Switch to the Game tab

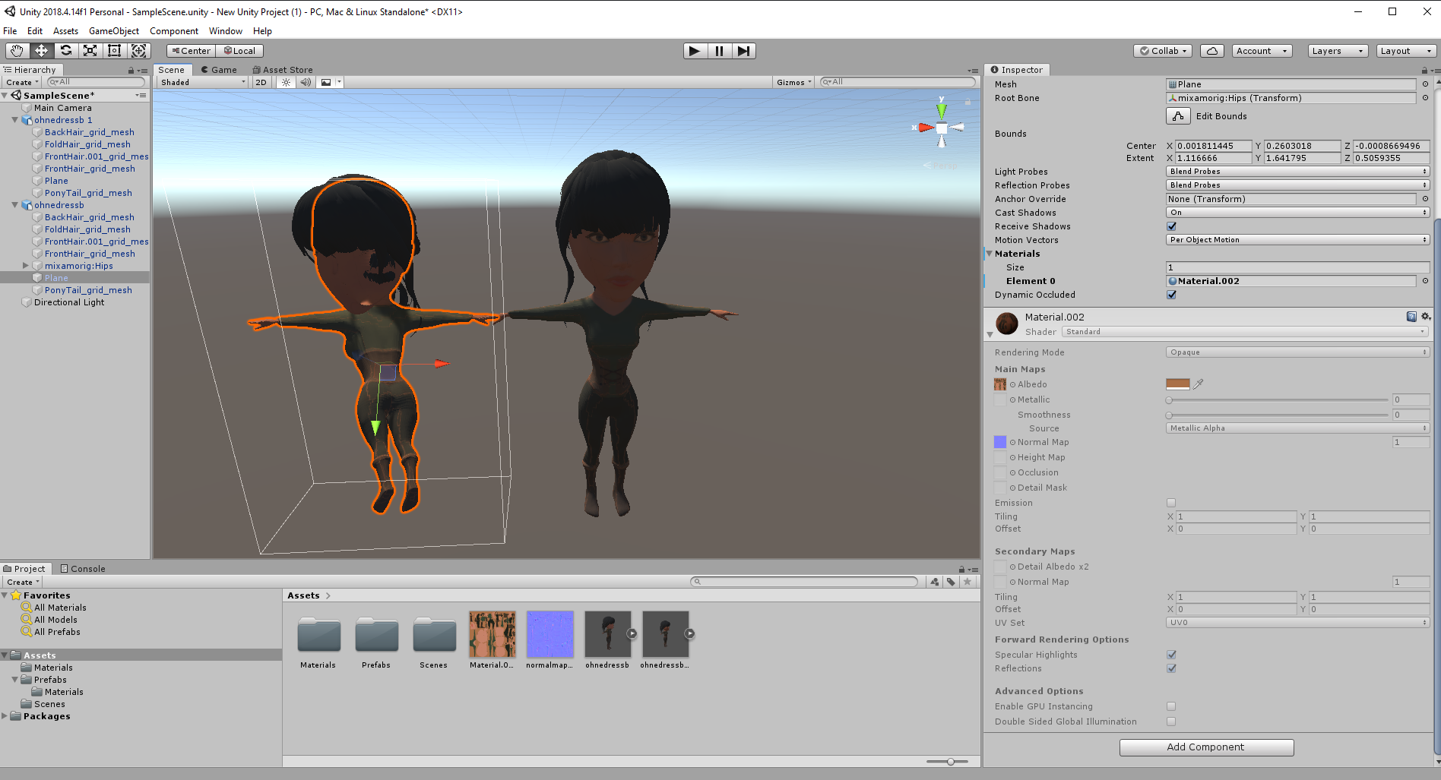point(219,70)
